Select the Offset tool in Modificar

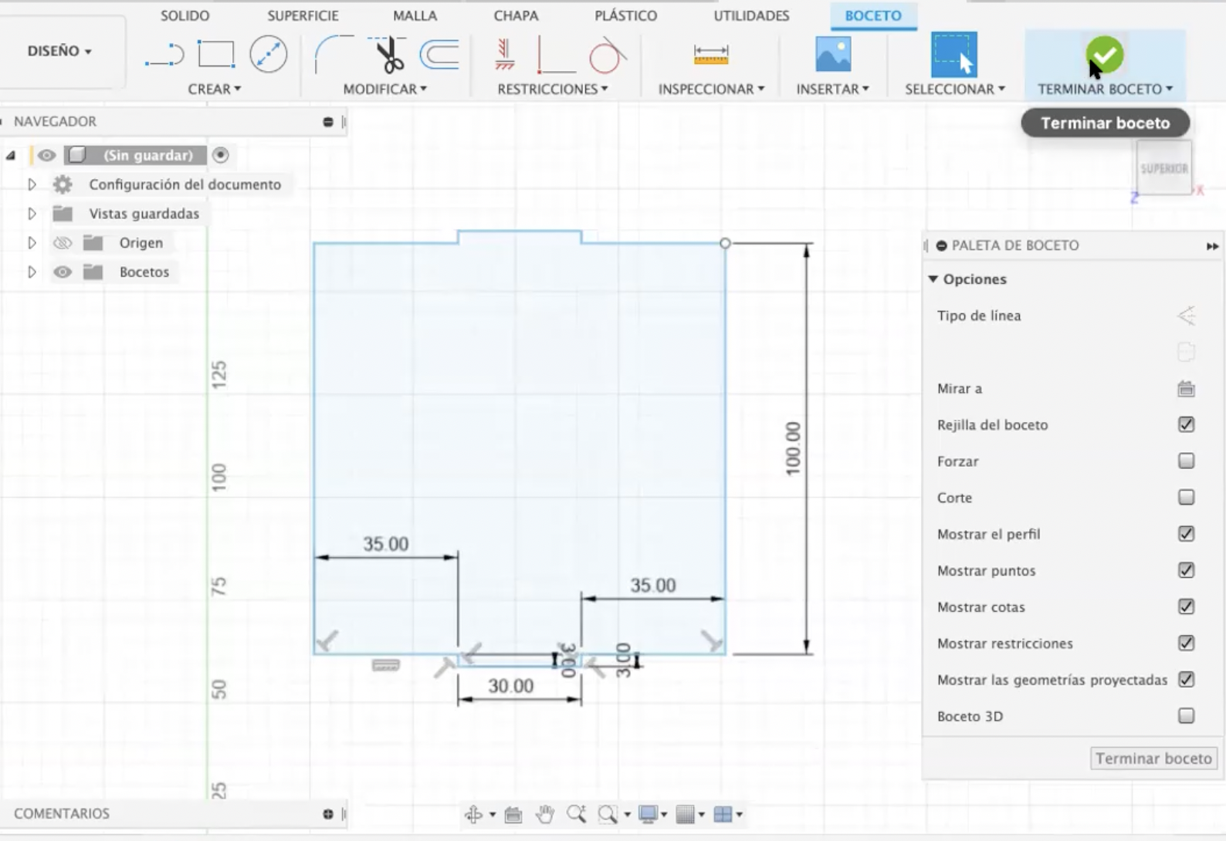pos(439,54)
